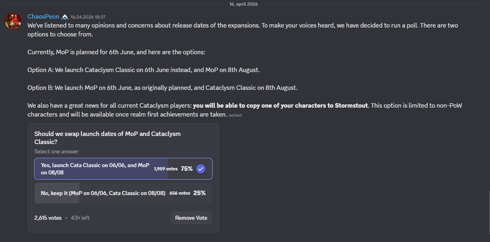The width and height of the screenshot is (490, 242).
Task: Click the 25% result percentage
Action: click(200, 193)
